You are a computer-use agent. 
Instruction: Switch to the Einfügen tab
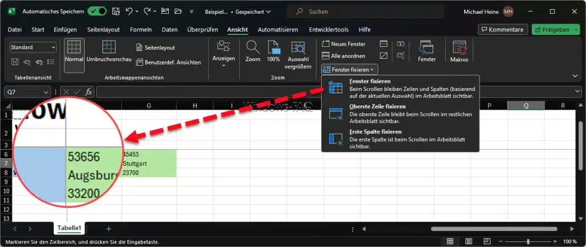(65, 30)
